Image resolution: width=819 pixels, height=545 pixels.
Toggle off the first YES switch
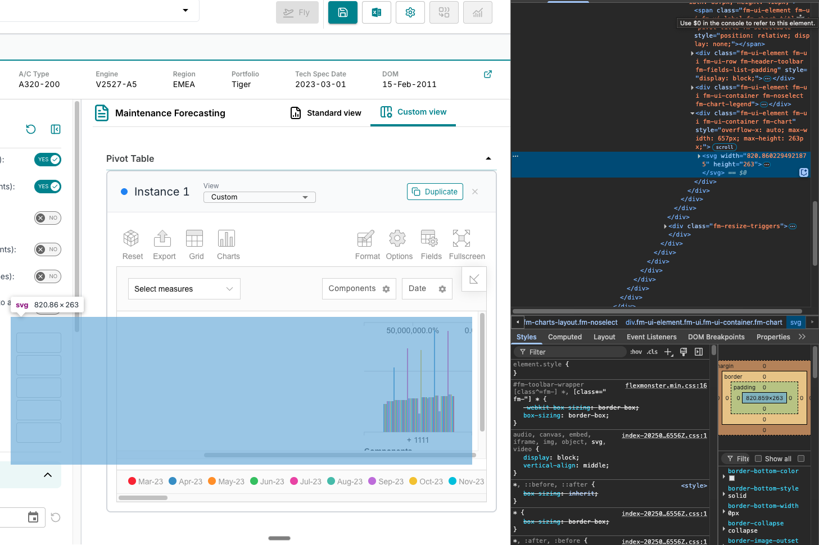48,160
